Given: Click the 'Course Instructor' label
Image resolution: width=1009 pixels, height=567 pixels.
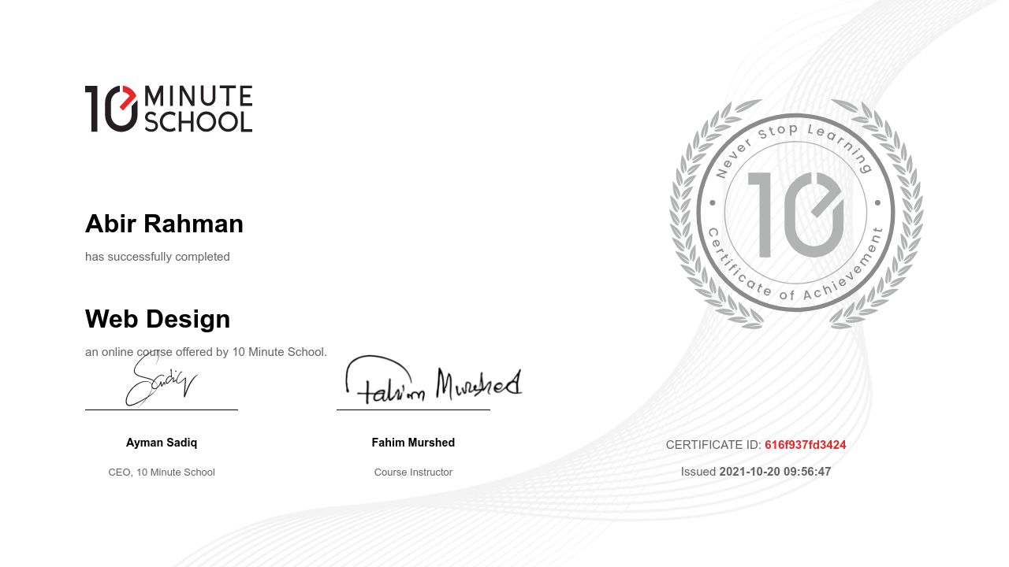Looking at the screenshot, I should [x=413, y=472].
